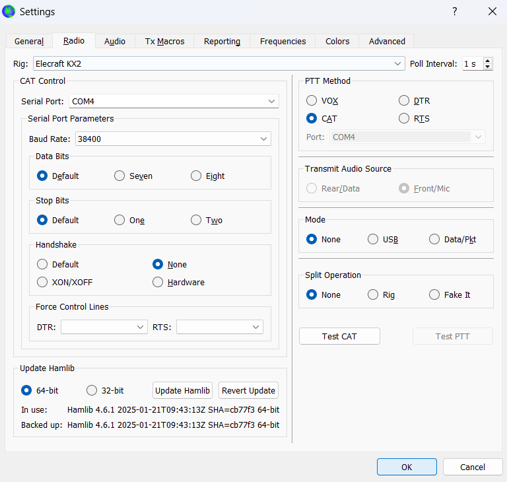
Task: Click OK to confirm settings
Action: [407, 467]
